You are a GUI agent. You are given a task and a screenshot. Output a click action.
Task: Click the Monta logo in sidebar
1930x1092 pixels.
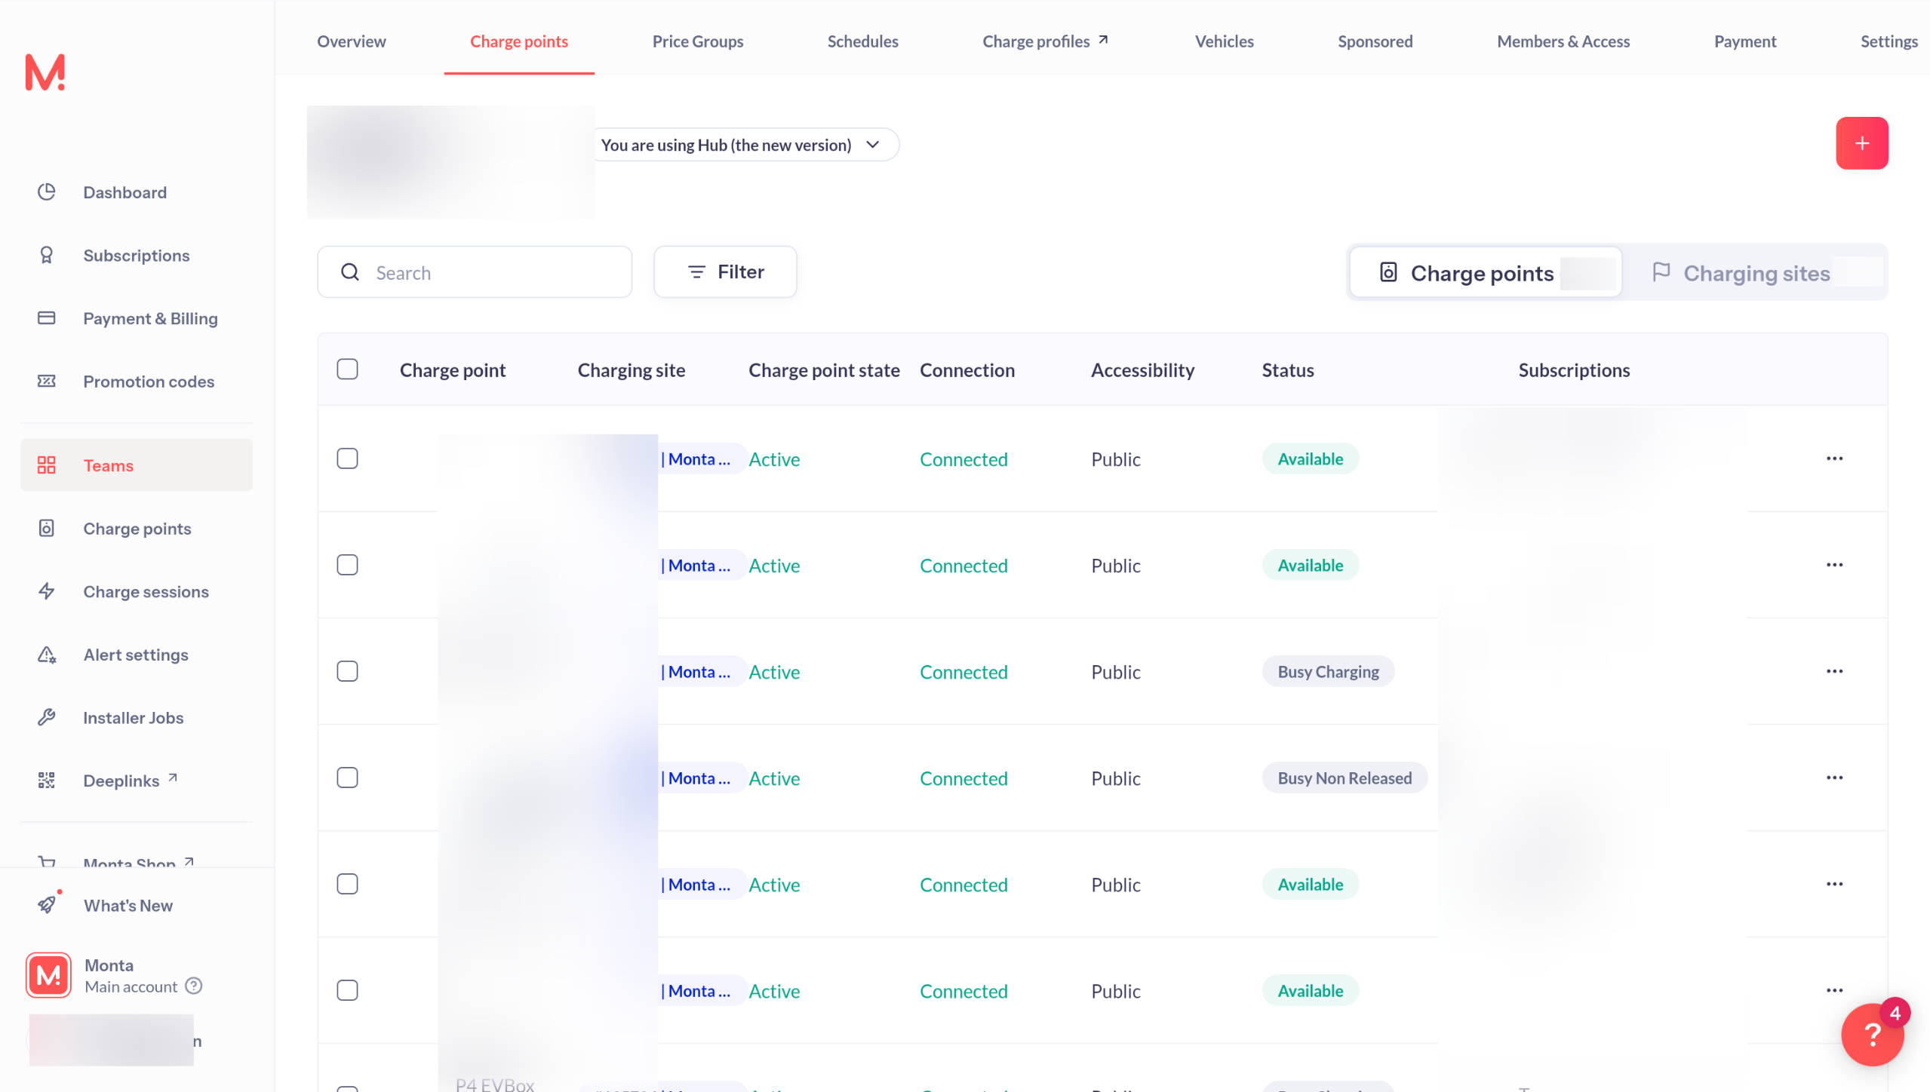tap(45, 72)
